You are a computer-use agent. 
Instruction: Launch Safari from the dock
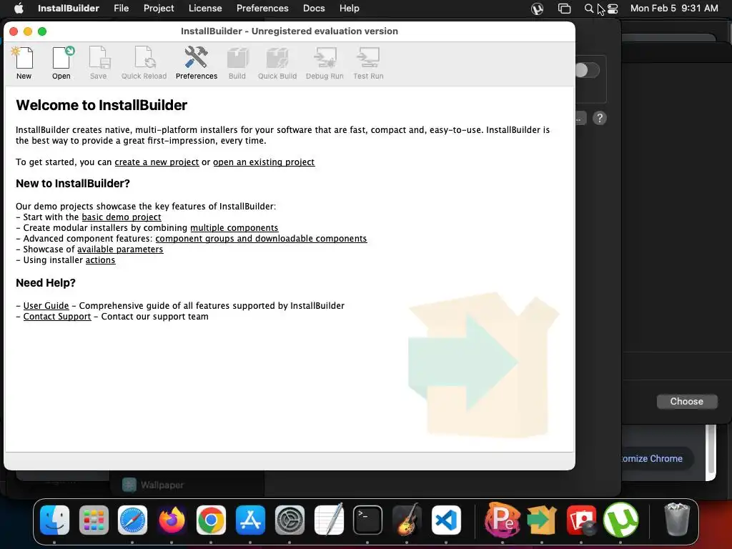pyautogui.click(x=132, y=520)
